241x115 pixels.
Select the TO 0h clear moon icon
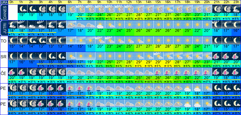click(x=13, y=40)
